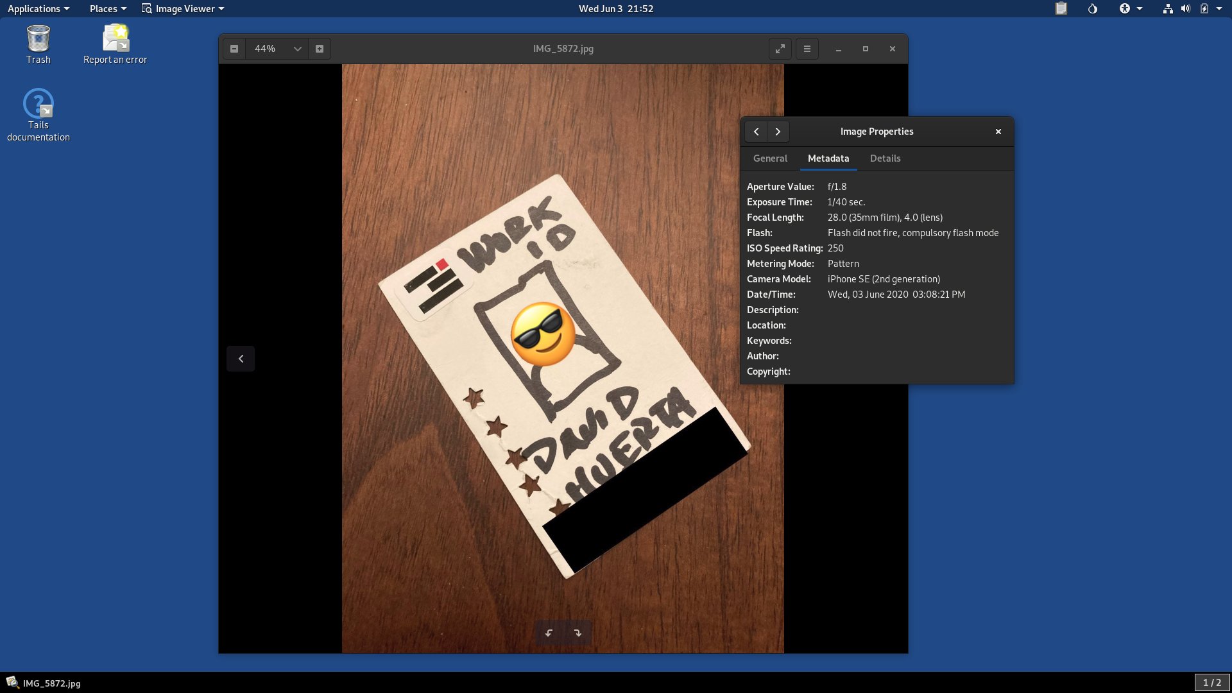Close the IMG_5872.jpg window
The height and width of the screenshot is (693, 1232).
[x=893, y=49]
